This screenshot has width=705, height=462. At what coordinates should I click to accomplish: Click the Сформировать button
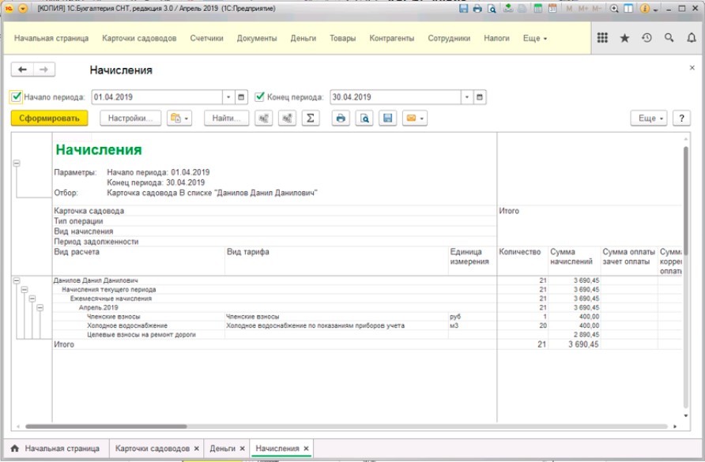pyautogui.click(x=49, y=118)
